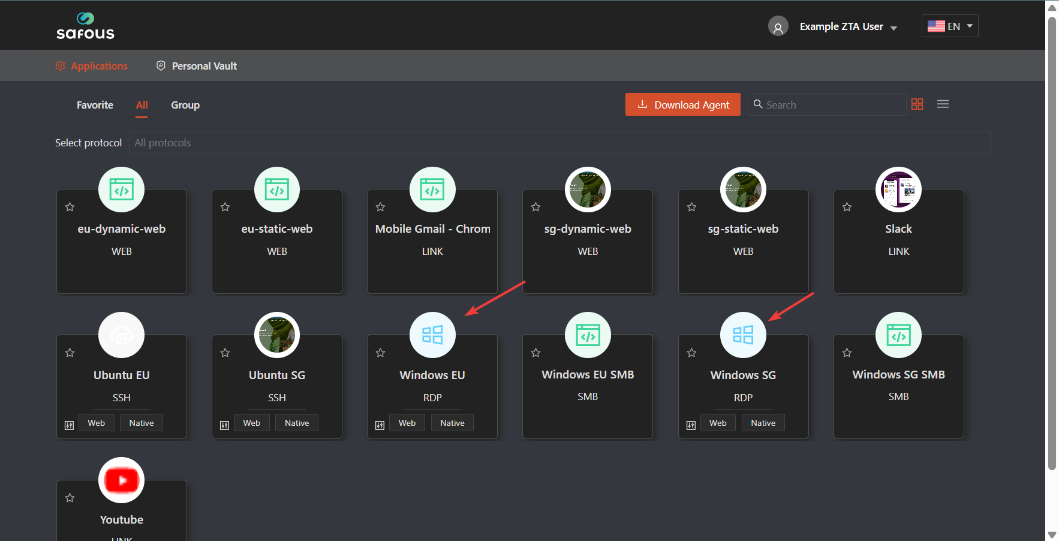Switch to list view layout
This screenshot has height=541, width=1059.
943,104
